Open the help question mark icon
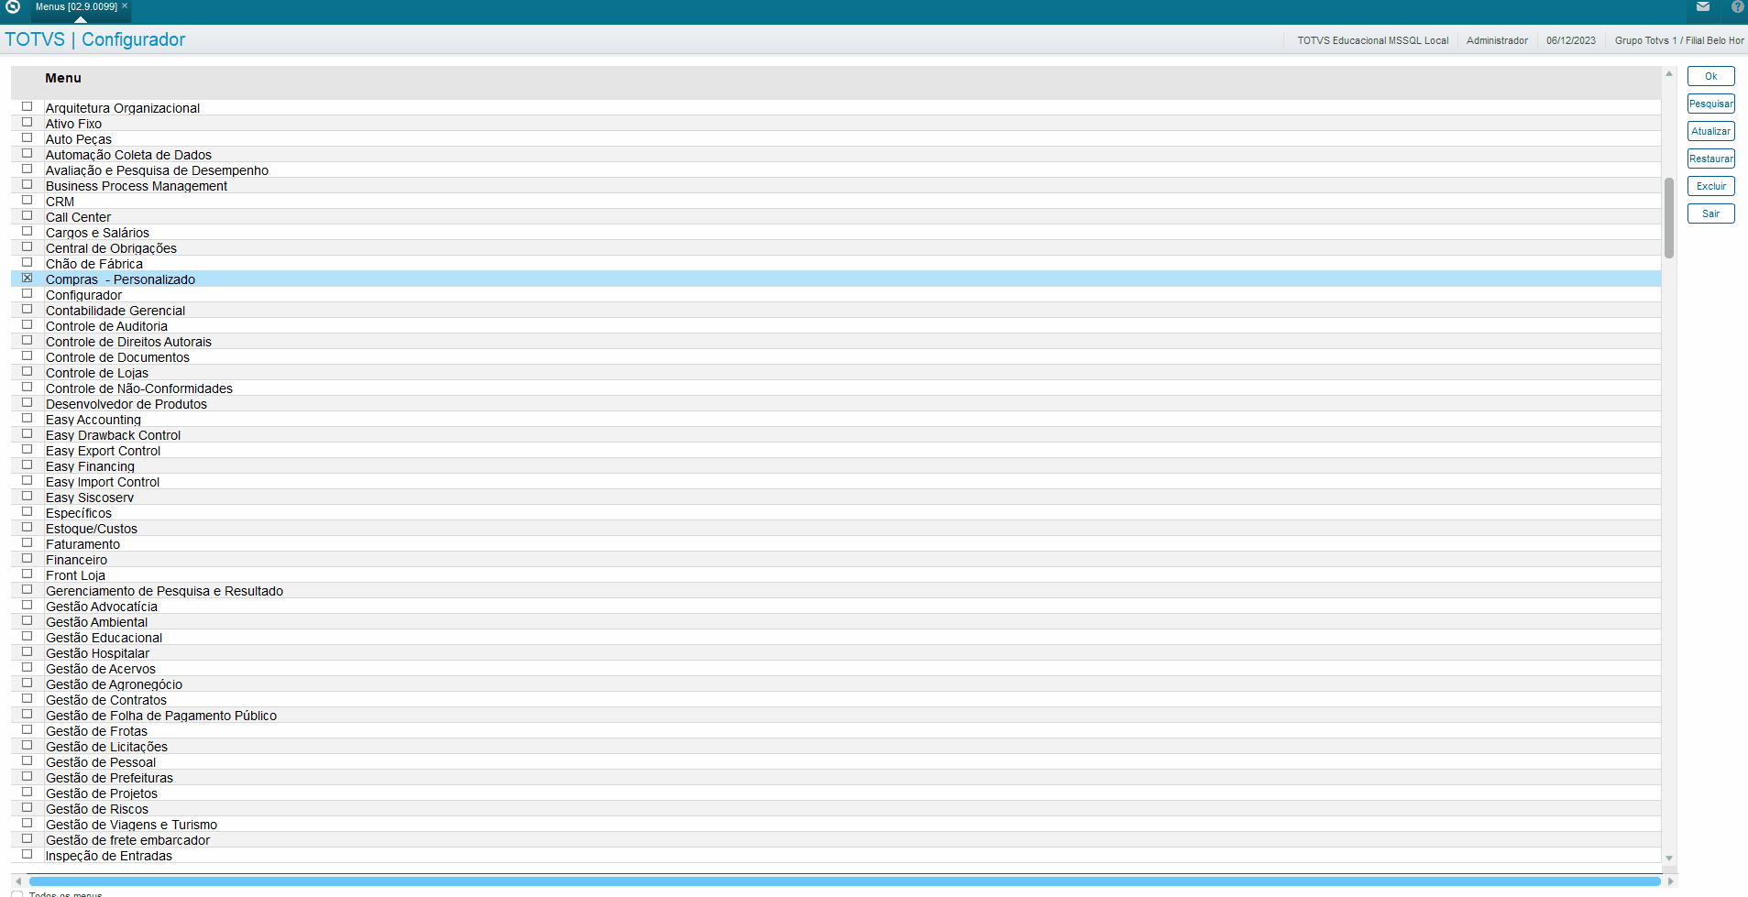 tap(1738, 6)
